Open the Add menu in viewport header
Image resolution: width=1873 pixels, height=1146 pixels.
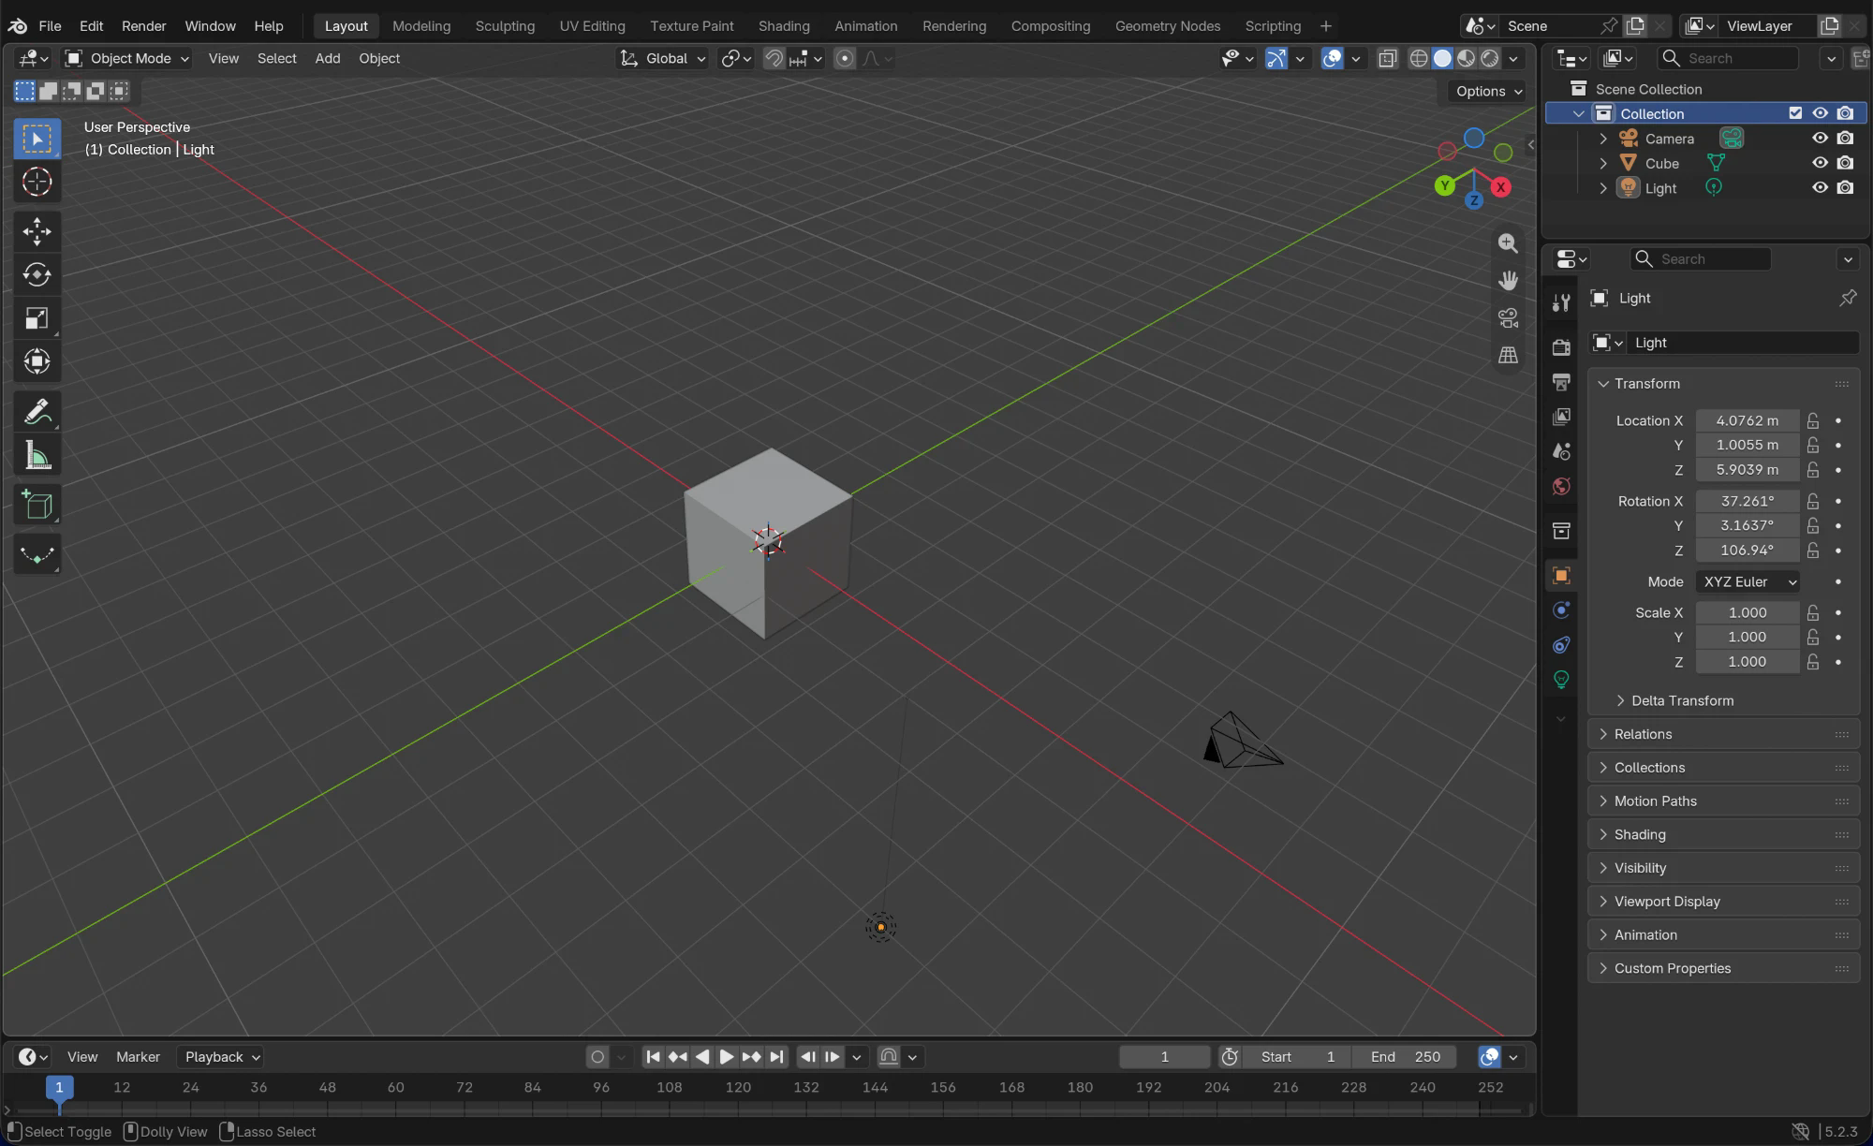pos(327,58)
